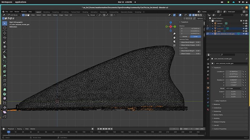Expand Collections panel
This screenshot has width=250, height=140.
217,108
